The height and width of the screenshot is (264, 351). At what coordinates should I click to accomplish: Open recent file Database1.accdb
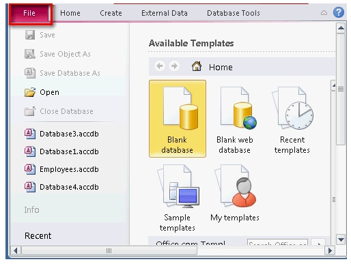point(69,151)
